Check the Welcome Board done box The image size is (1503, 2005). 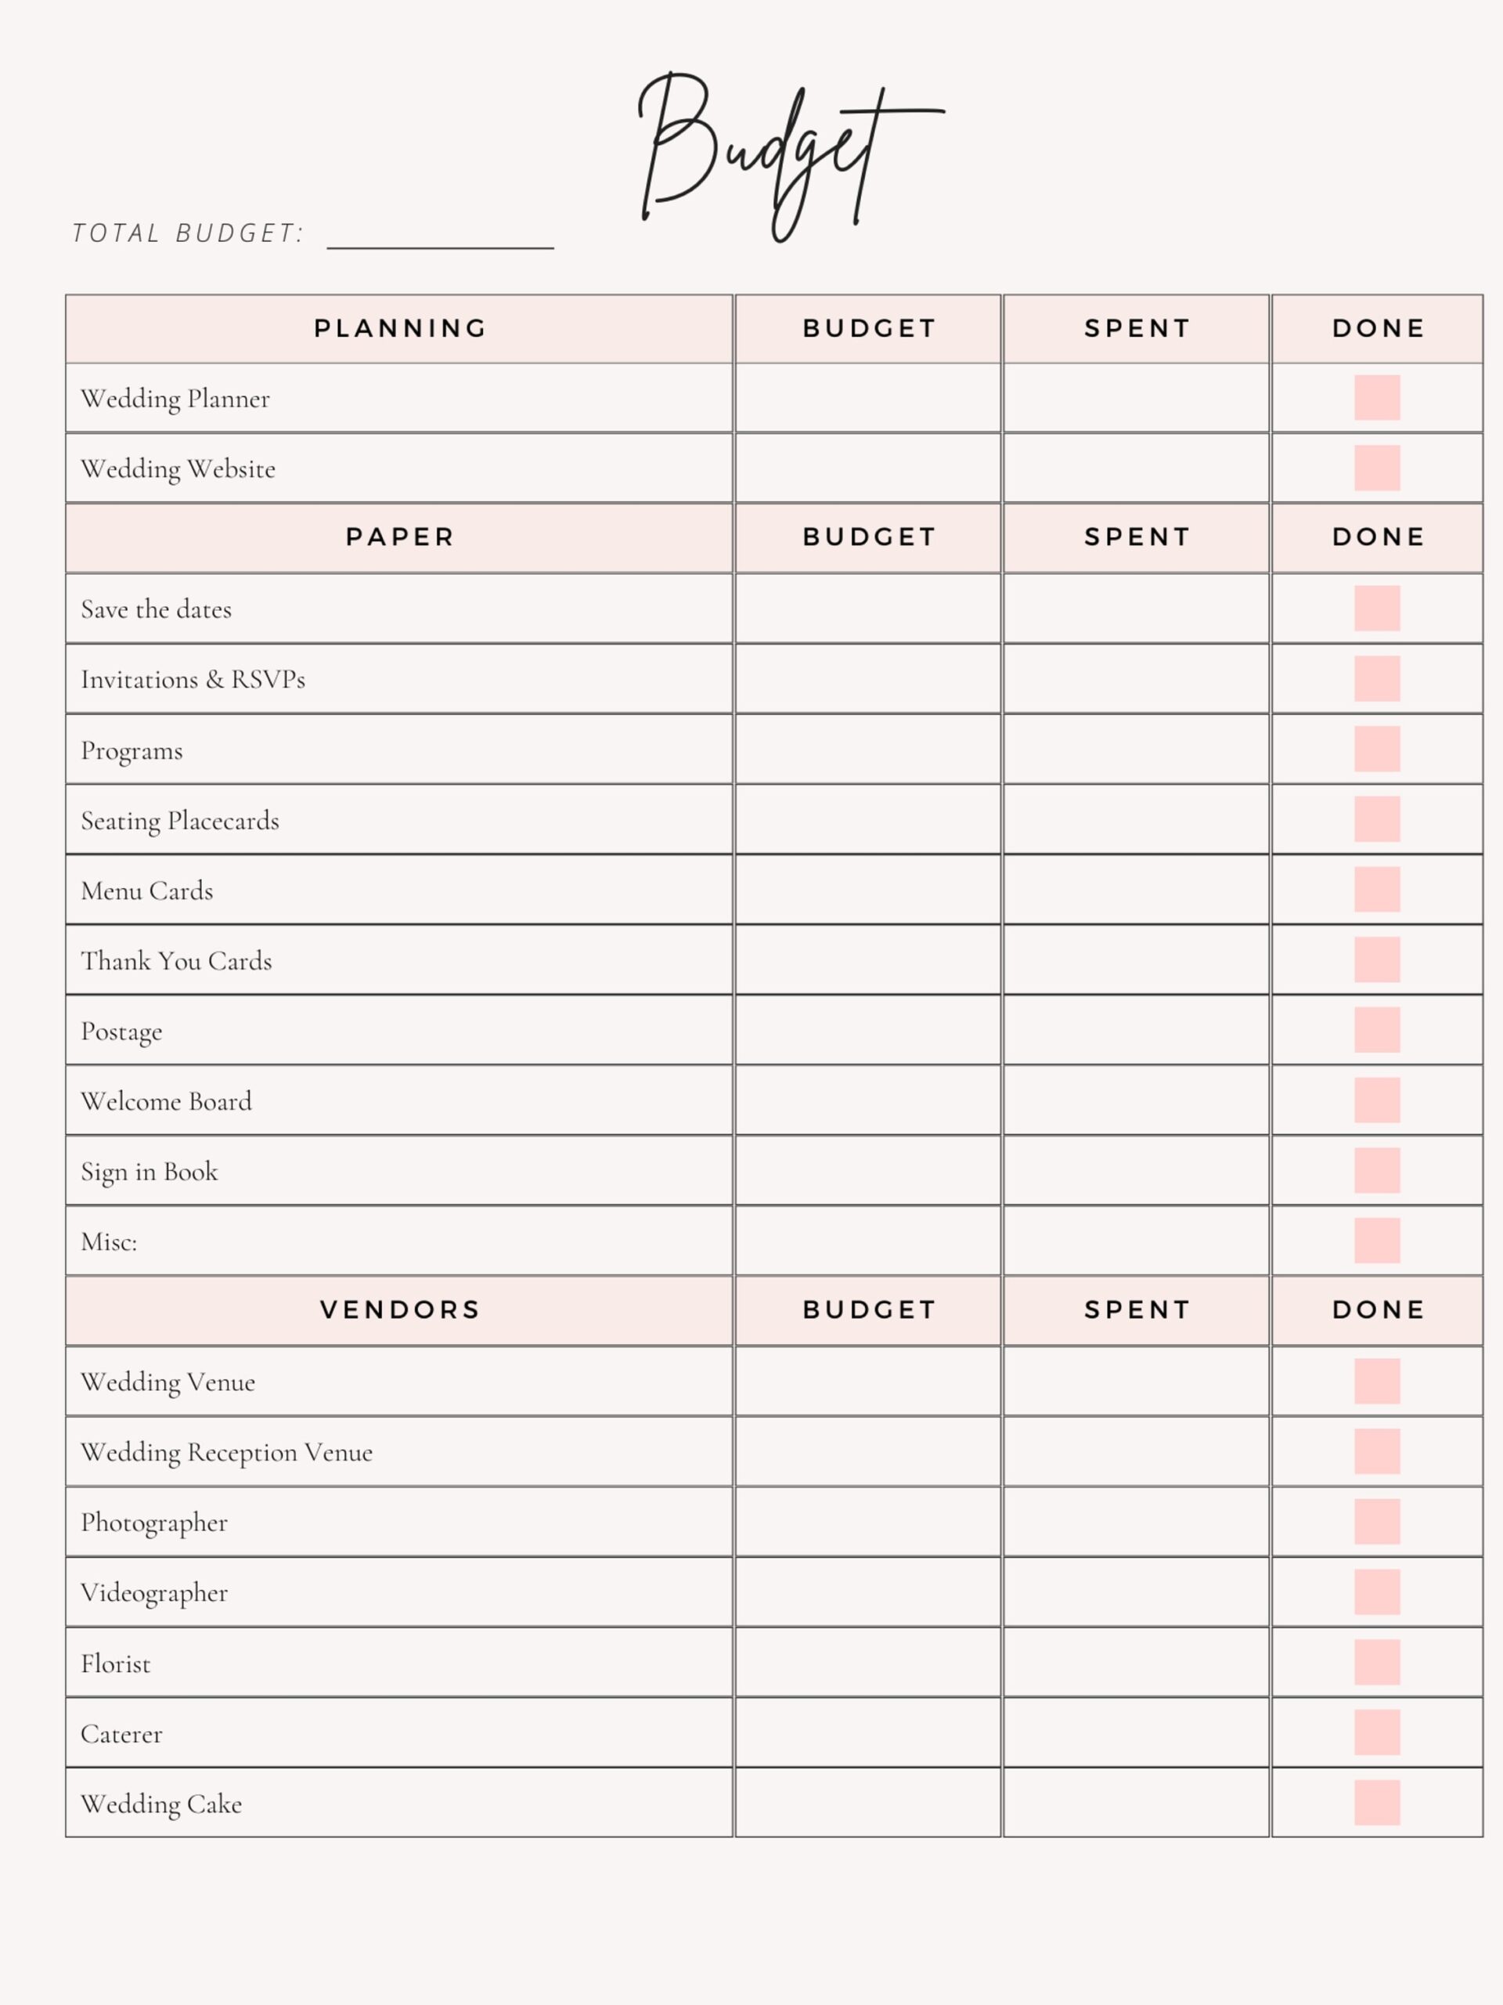pos(1376,1100)
